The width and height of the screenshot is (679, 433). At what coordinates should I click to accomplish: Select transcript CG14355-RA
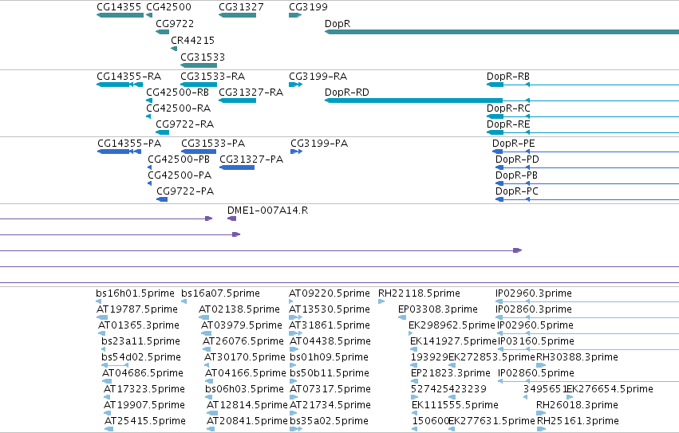tap(120, 85)
